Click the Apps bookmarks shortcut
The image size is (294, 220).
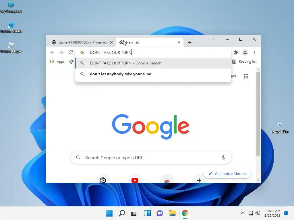coord(57,62)
